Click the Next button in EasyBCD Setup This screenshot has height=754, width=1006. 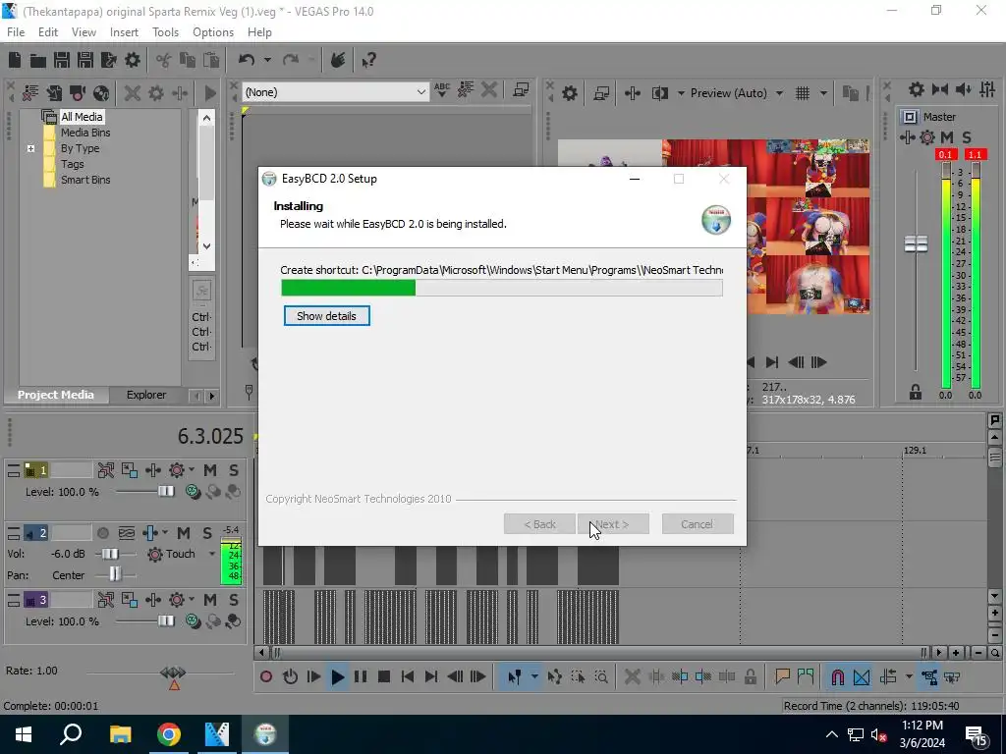pyautogui.click(x=613, y=524)
